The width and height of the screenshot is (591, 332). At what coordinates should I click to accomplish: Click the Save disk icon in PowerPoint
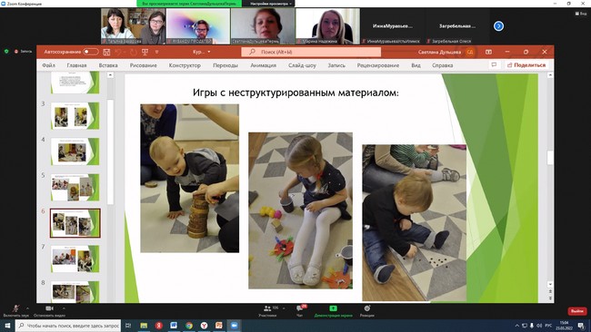pos(106,52)
